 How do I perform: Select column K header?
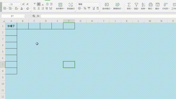tap(127, 21)
